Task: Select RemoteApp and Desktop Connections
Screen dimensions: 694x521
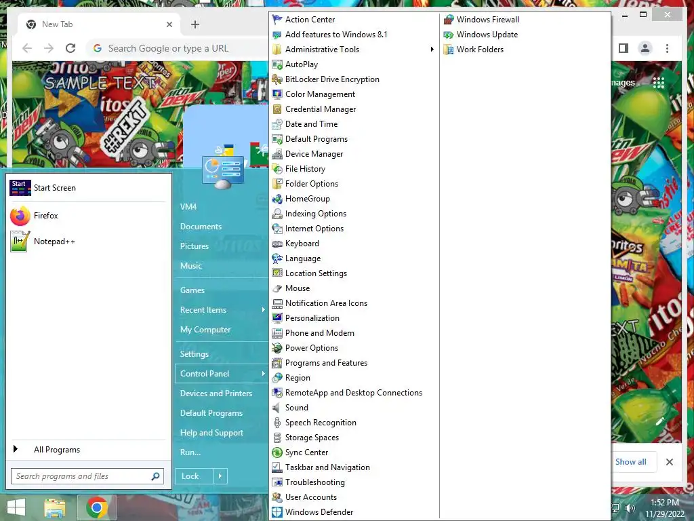Action: [354, 393]
